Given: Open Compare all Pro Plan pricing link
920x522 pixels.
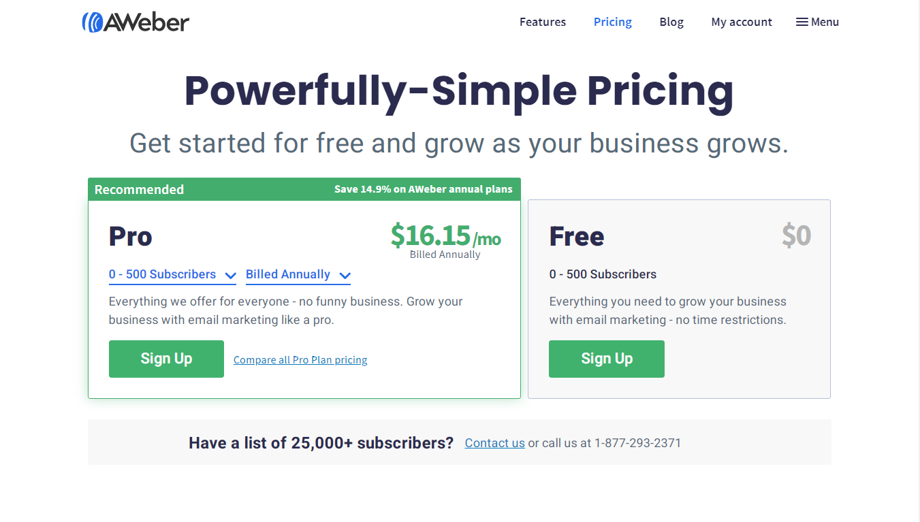Looking at the screenshot, I should (x=300, y=360).
